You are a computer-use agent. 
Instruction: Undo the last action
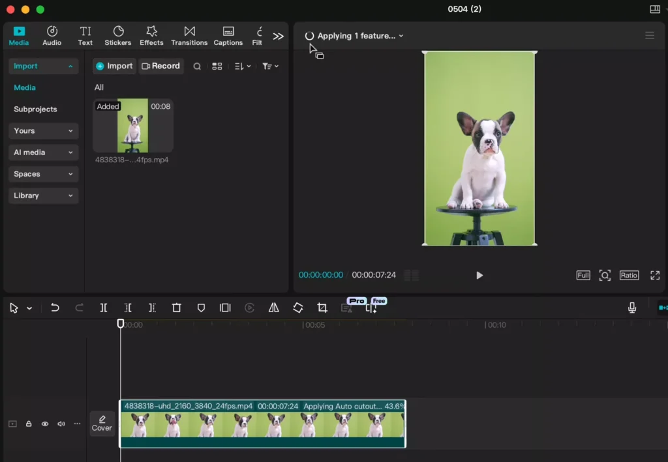[x=55, y=308]
